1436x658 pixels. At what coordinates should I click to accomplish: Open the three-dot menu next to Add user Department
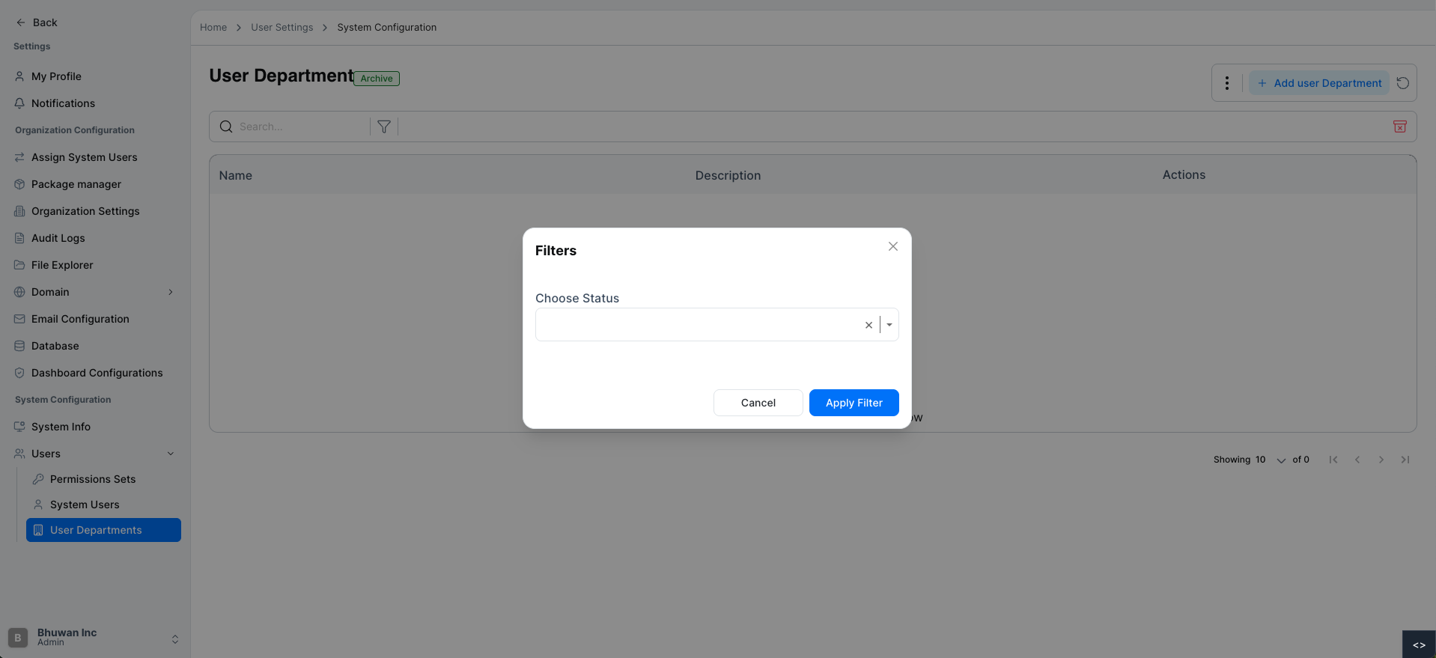(x=1227, y=83)
